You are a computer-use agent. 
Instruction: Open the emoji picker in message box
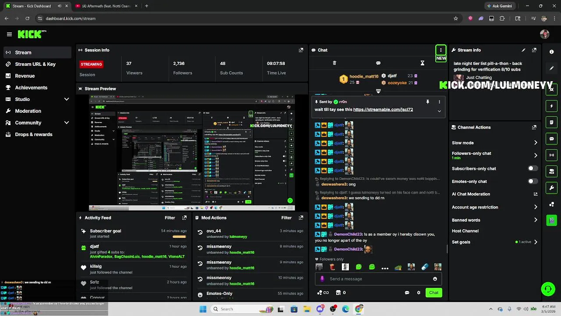coord(435,279)
